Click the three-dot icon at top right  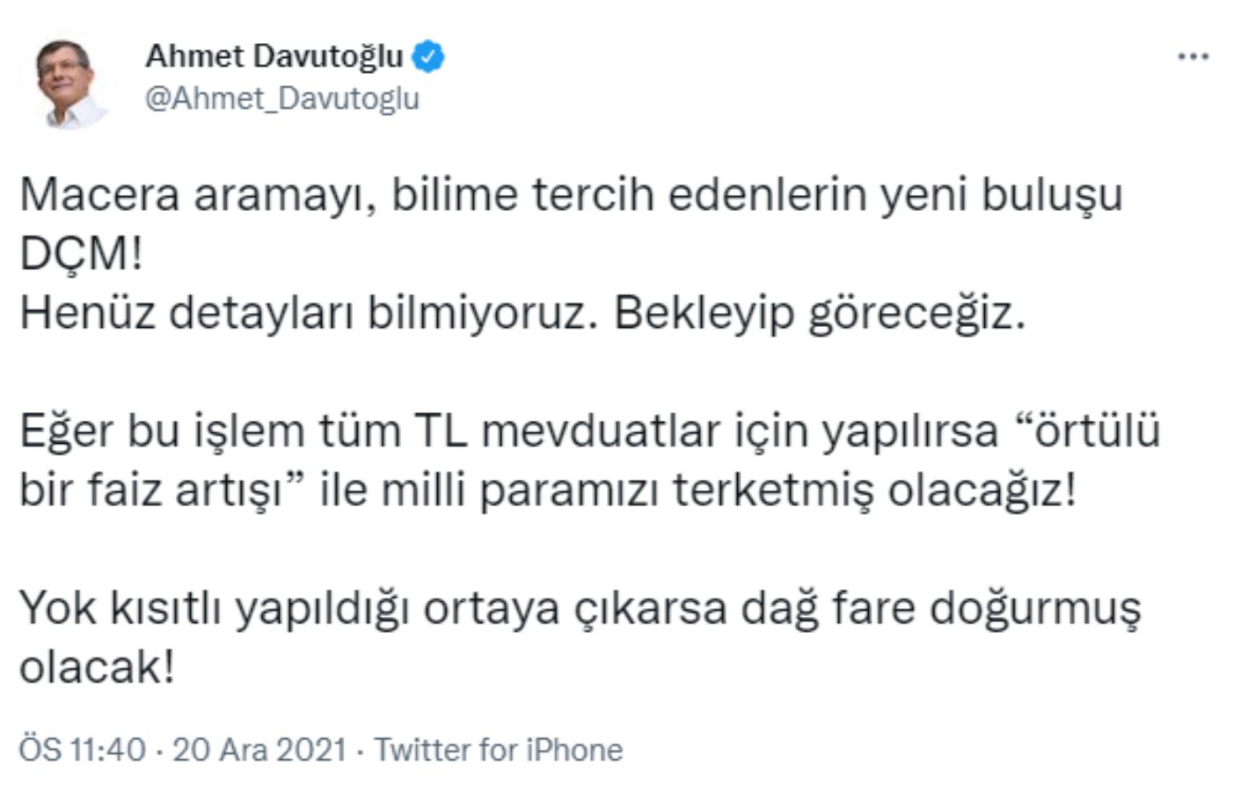(1193, 54)
